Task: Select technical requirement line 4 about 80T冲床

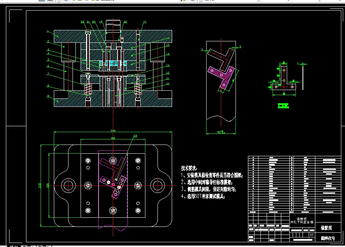Action: point(203,196)
